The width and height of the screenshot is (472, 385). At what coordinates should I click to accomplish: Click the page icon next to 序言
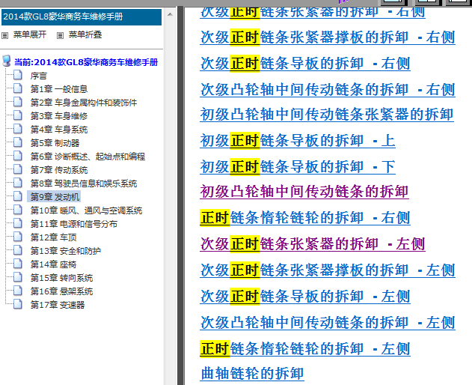[x=18, y=75]
